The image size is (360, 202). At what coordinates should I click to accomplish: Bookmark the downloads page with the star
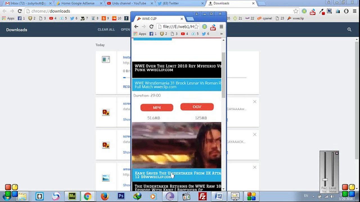tap(296, 11)
